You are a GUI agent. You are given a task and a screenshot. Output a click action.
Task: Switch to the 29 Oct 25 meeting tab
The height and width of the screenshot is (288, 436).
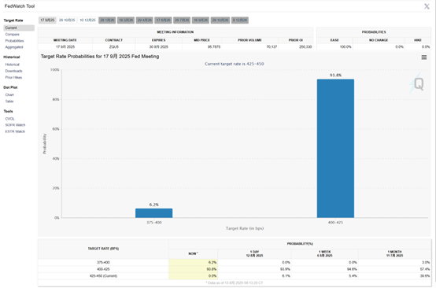click(67, 20)
